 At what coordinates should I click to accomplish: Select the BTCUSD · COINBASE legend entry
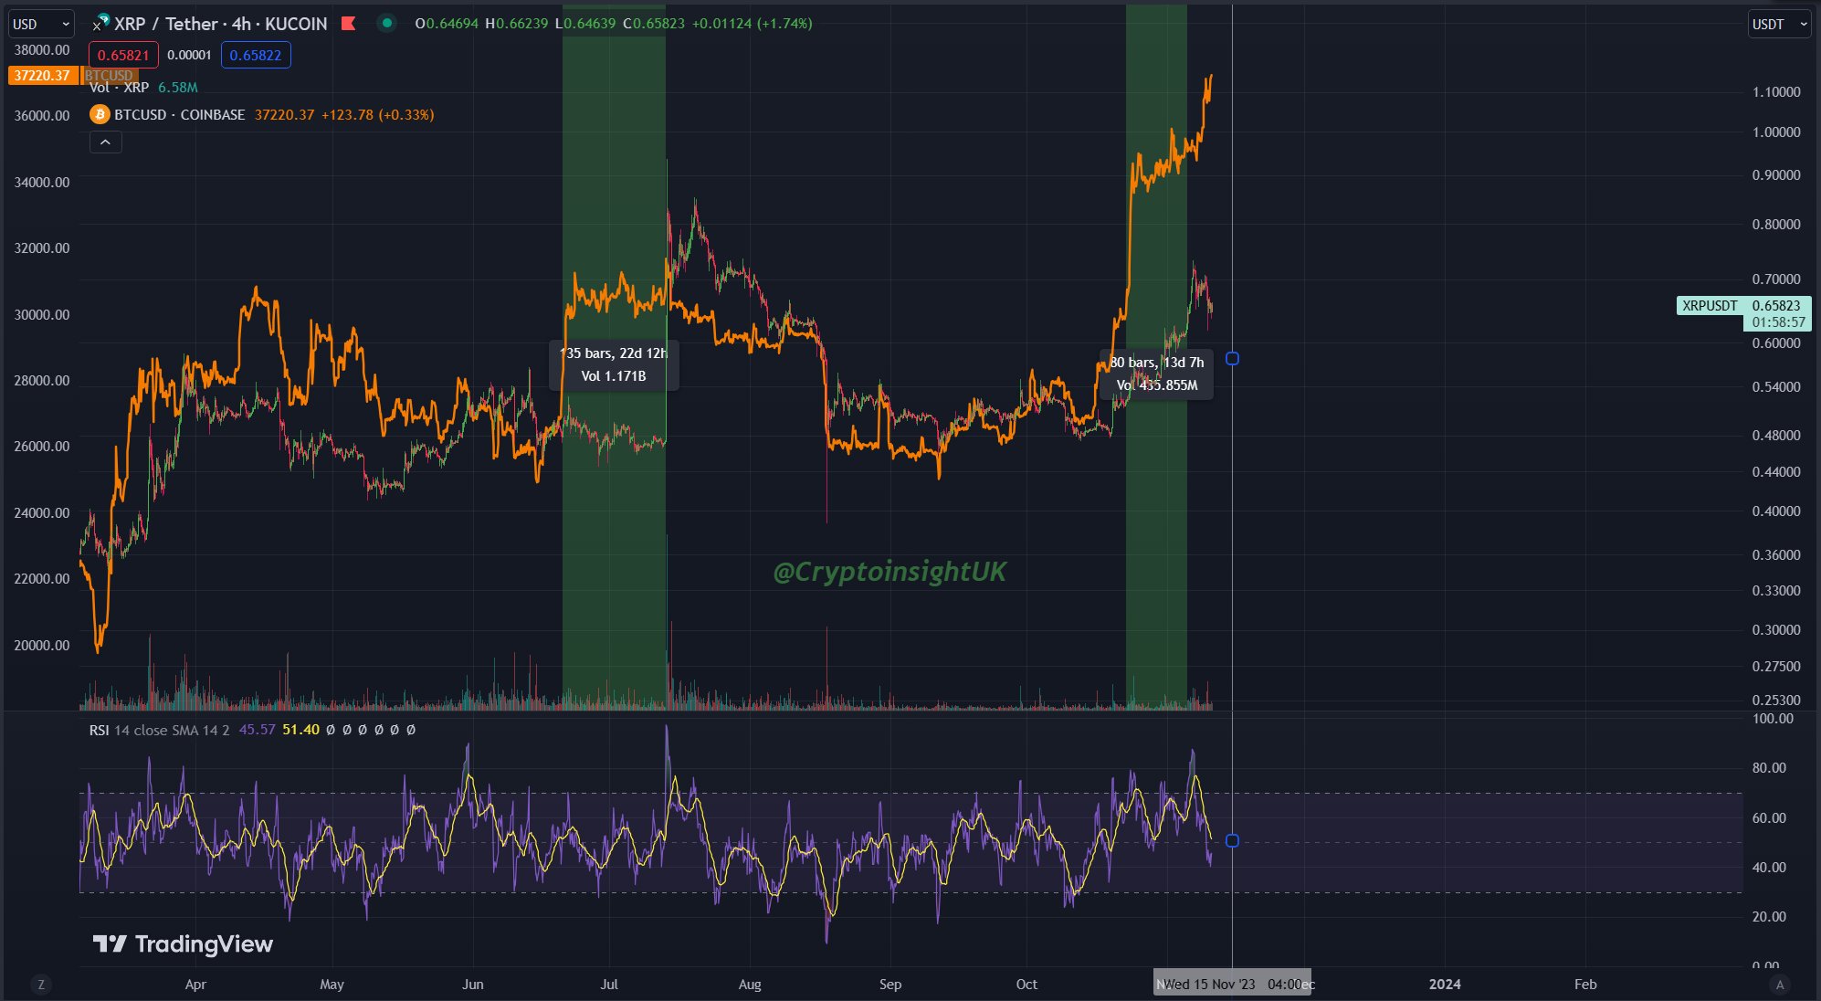tap(179, 114)
